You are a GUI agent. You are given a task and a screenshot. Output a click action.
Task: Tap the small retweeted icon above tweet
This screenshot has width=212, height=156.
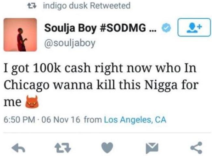(32, 6)
